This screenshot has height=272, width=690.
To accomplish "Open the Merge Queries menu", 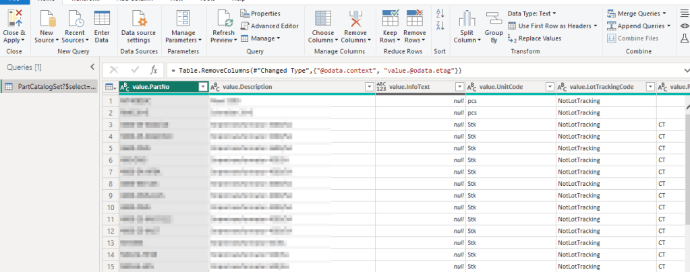I will pyautogui.click(x=637, y=13).
